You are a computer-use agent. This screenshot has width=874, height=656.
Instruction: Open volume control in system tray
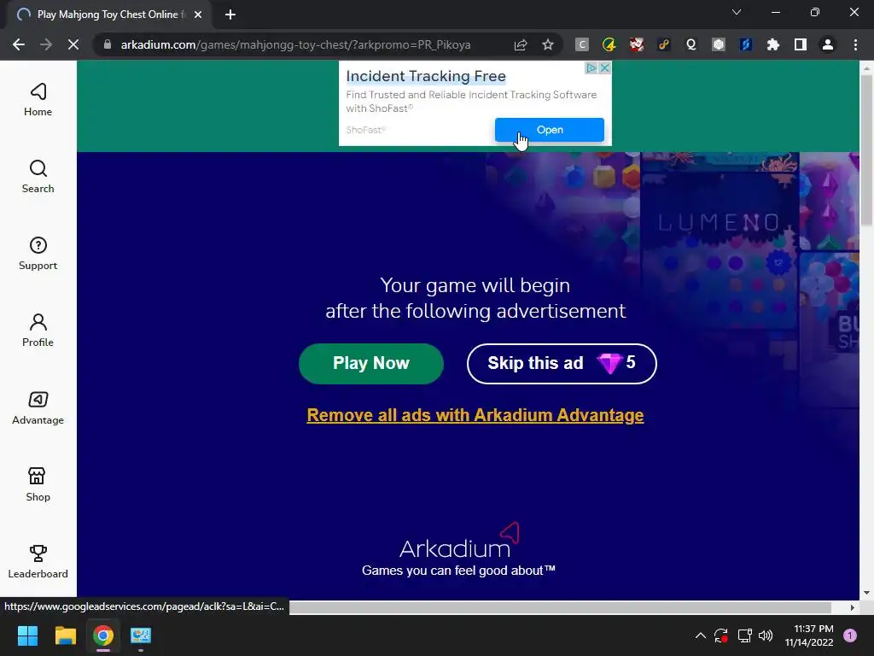click(x=766, y=635)
